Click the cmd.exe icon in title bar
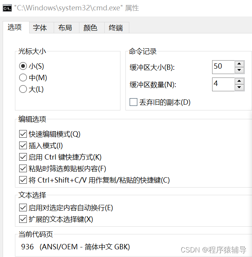Image resolution: width=252 pixels, height=257 pixels. [x=7, y=8]
